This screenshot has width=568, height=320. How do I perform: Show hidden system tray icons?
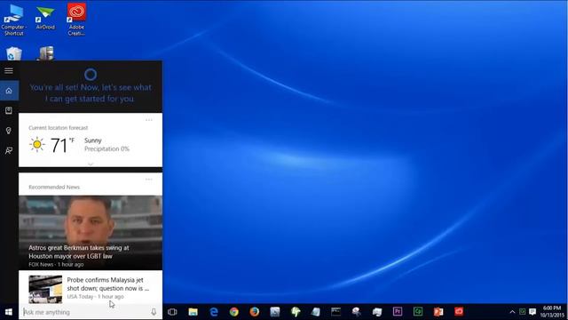click(512, 312)
